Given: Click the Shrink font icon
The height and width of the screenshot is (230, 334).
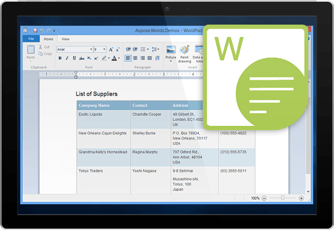Looking at the screenshot, I should [118, 50].
